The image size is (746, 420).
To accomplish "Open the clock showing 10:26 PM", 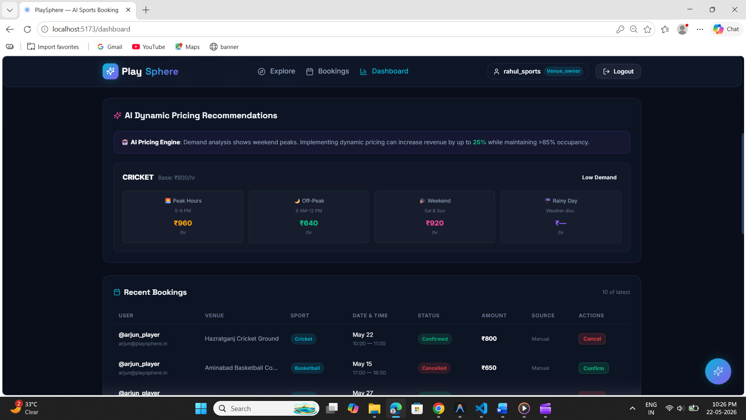I will 722,408.
